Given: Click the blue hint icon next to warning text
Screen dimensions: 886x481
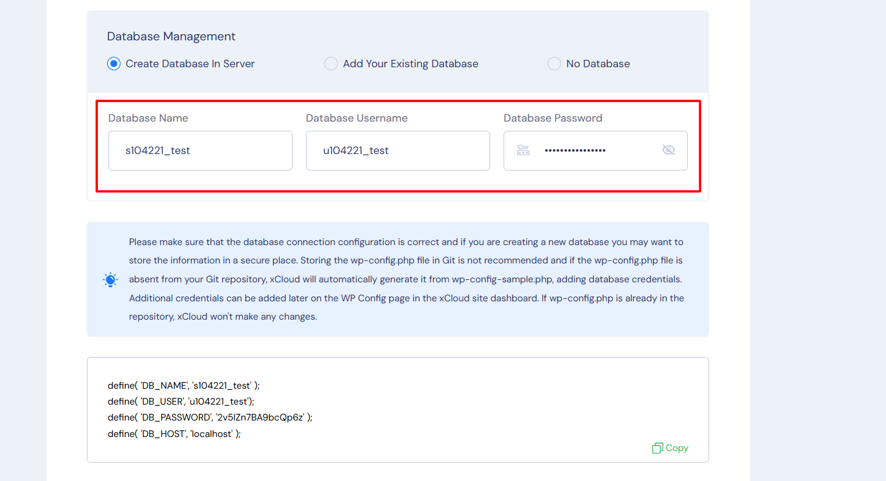Looking at the screenshot, I should pyautogui.click(x=111, y=279).
